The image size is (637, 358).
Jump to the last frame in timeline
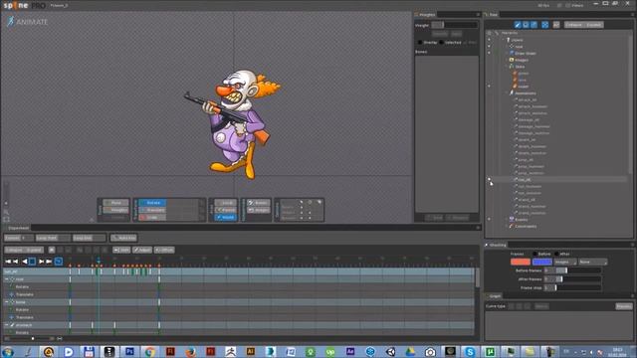[x=49, y=262]
